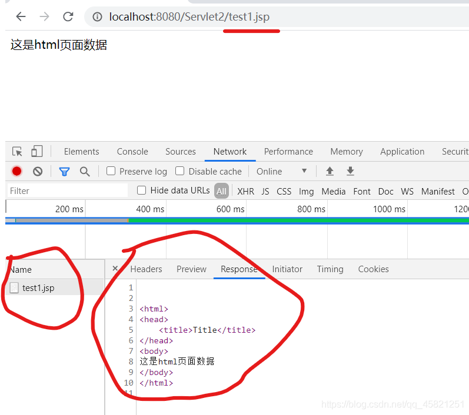This screenshot has width=469, height=415.
Task: Select the Network tab
Action: [230, 152]
